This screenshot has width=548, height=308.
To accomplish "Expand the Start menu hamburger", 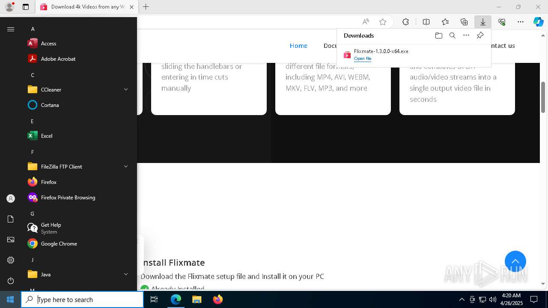I will [x=11, y=29].
